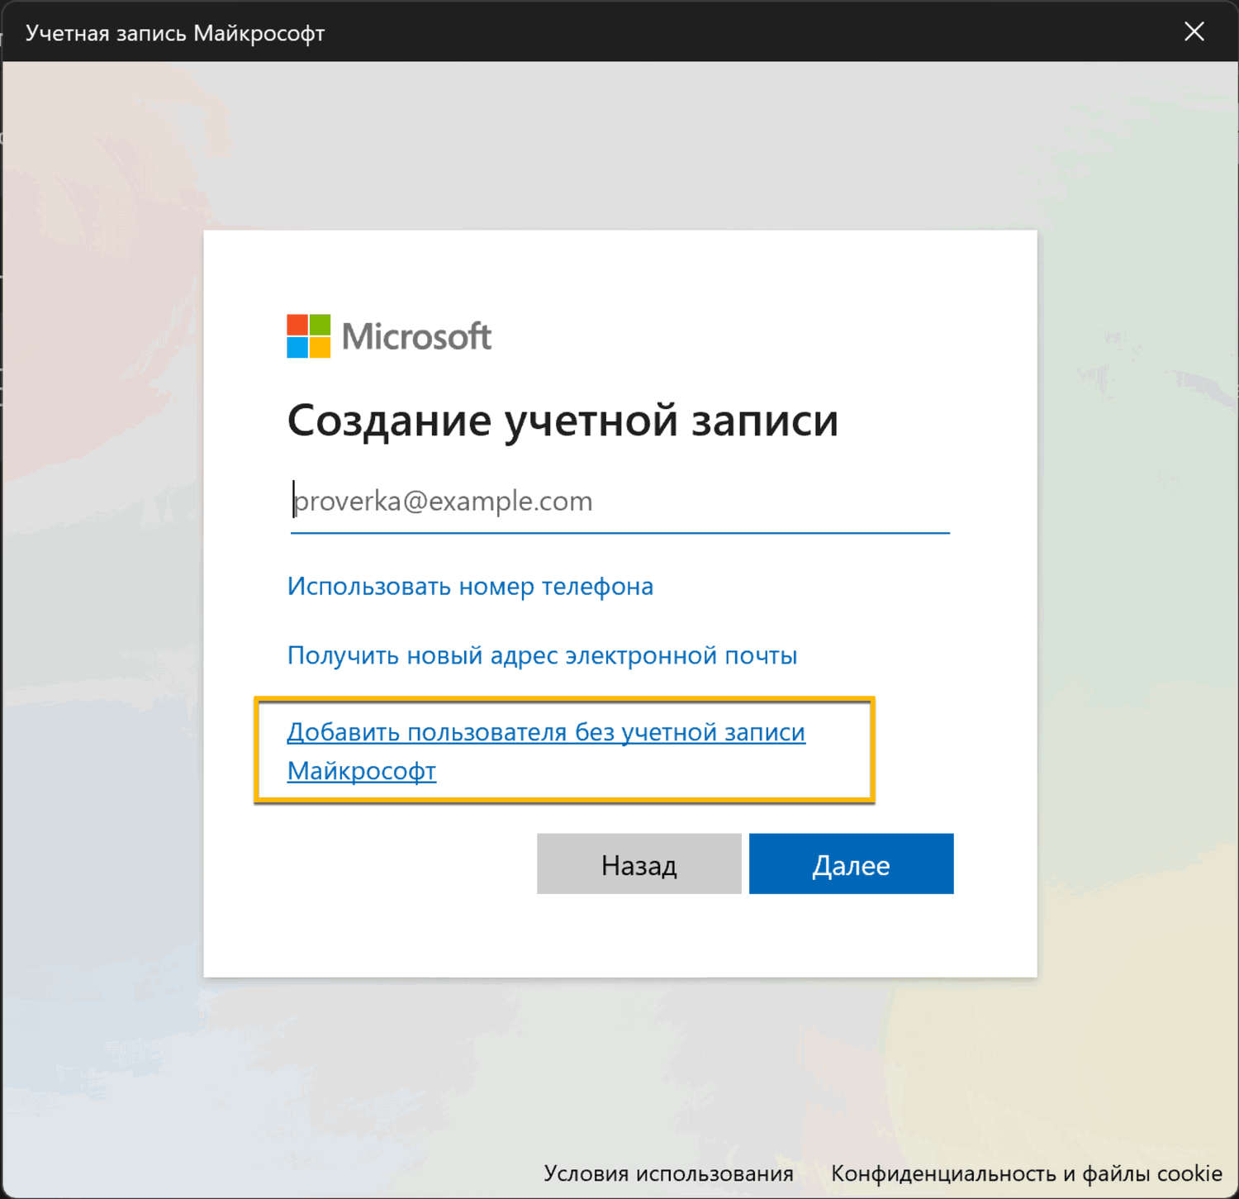Click the 'Далее' button
The width and height of the screenshot is (1239, 1199).
point(851,864)
